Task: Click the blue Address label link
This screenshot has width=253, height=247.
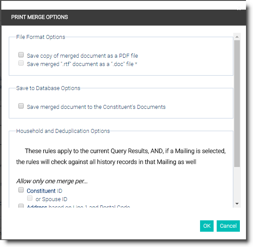Action: click(x=37, y=206)
